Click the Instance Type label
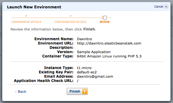173x103 pixels. click(59, 68)
